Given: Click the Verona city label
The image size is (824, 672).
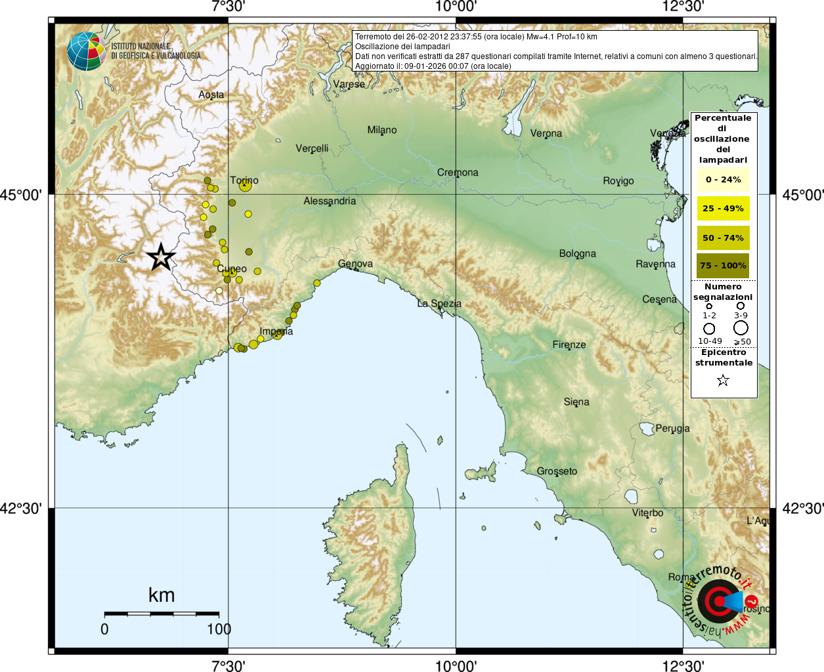Looking at the screenshot, I should 546,133.
